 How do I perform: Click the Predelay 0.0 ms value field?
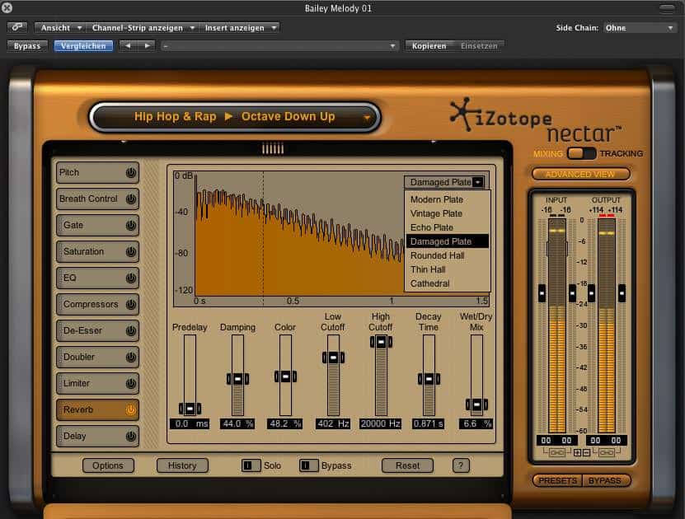click(190, 423)
